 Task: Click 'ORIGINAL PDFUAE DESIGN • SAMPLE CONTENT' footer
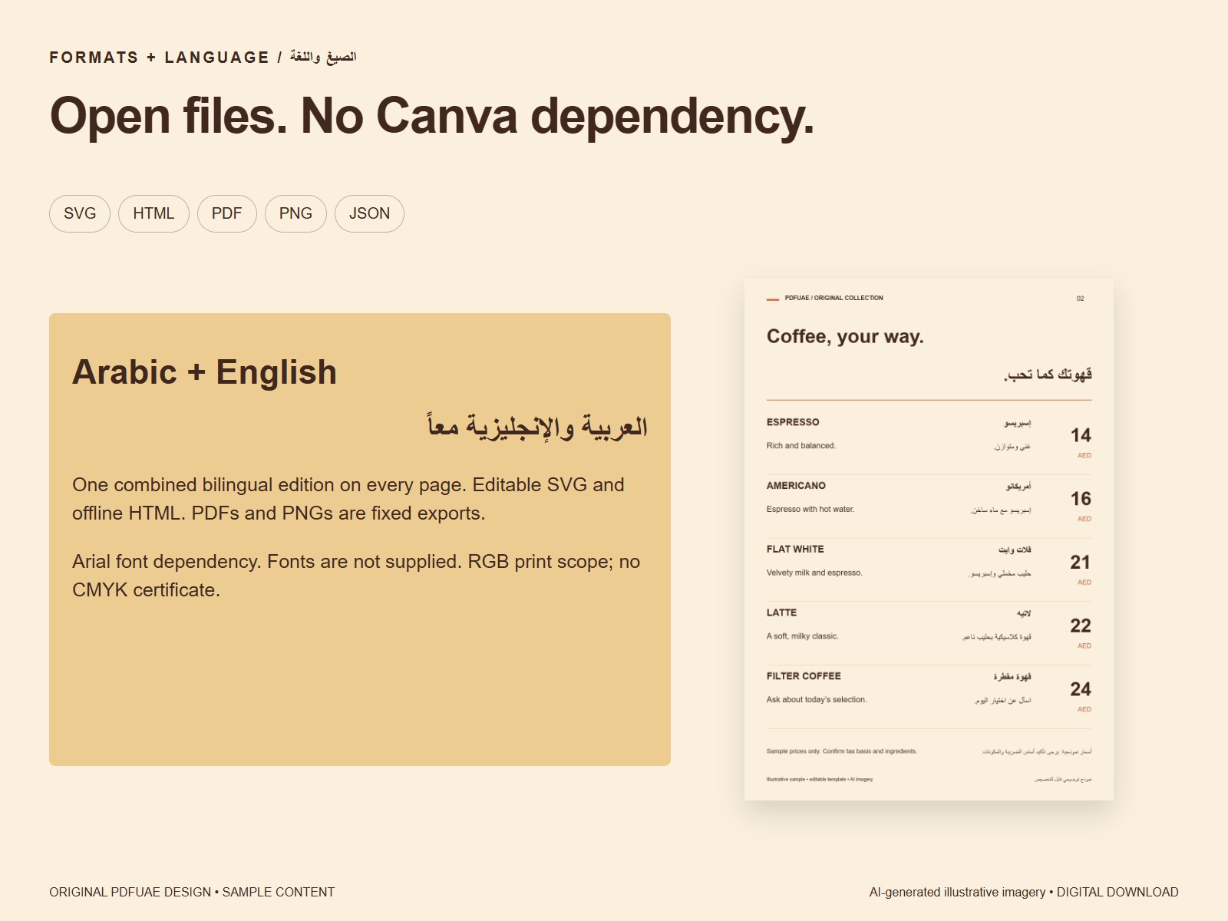click(x=192, y=892)
